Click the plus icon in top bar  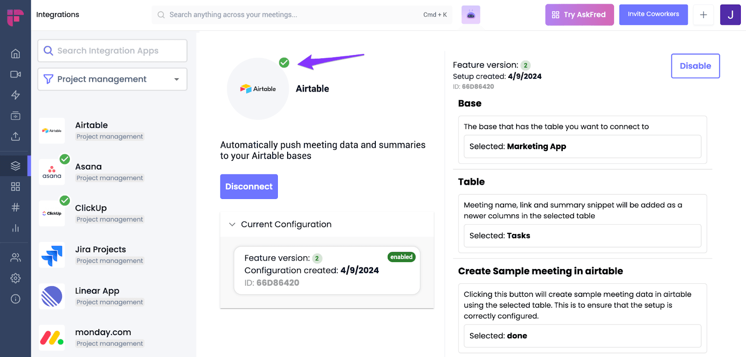point(704,15)
